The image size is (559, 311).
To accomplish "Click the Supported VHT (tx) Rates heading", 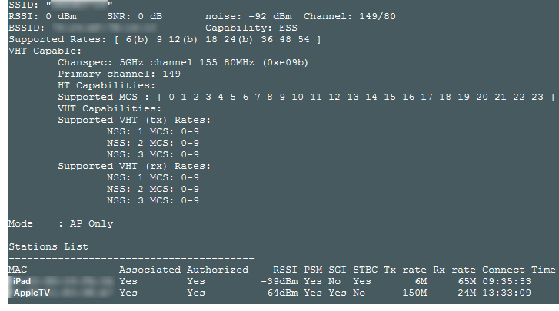I will point(134,120).
